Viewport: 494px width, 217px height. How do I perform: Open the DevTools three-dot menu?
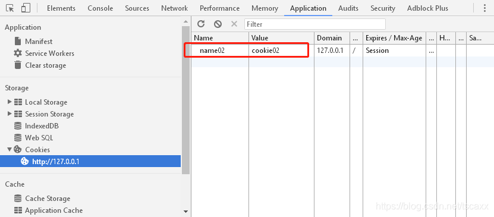(485, 8)
